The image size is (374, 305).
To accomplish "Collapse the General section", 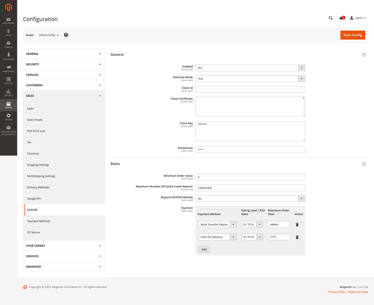I will pos(364,55).
